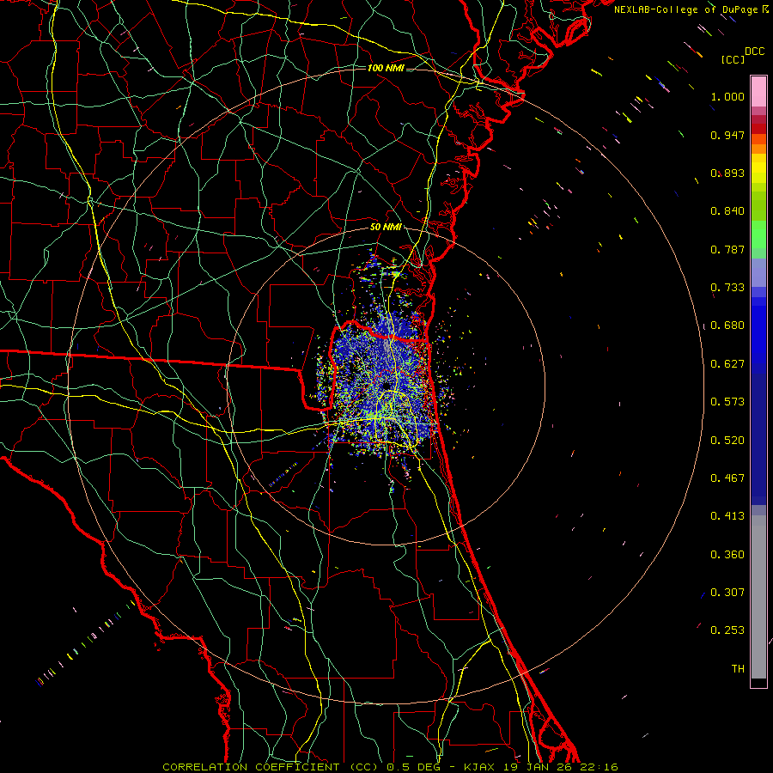Click the "DCC" legend header
Viewport: 773px width, 773px height.
pyautogui.click(x=755, y=52)
